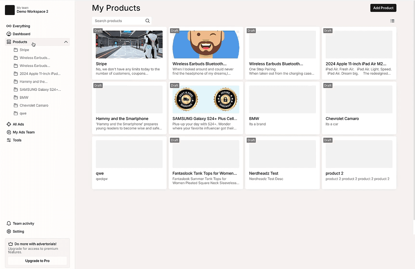
Task: Click the Products grid icon in sidebar
Action: 9,42
